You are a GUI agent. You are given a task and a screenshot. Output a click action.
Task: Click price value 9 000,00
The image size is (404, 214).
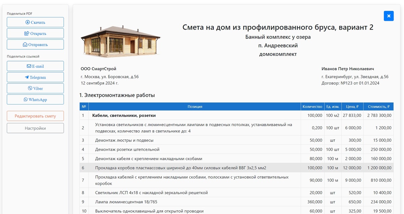pyautogui.click(x=353, y=180)
